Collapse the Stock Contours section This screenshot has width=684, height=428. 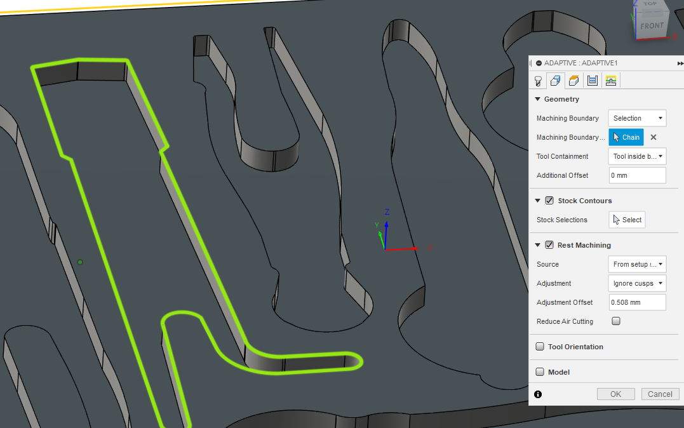537,201
